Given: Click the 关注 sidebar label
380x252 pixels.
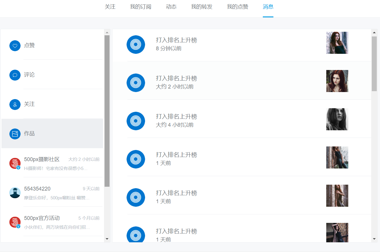Looking at the screenshot, I should coord(29,104).
